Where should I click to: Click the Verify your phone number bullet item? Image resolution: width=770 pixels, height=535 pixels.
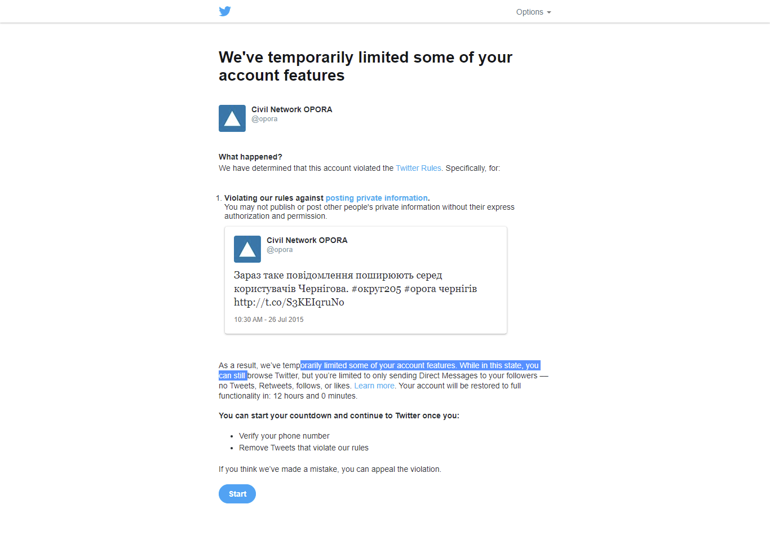(x=284, y=436)
